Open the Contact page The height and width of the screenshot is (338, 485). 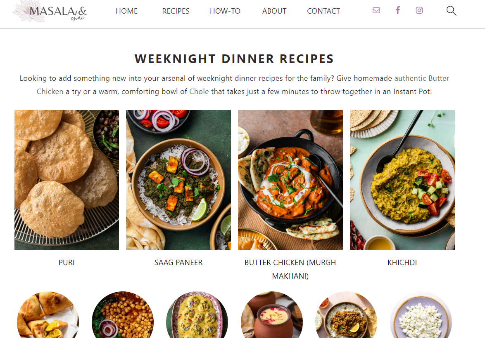pyautogui.click(x=323, y=11)
